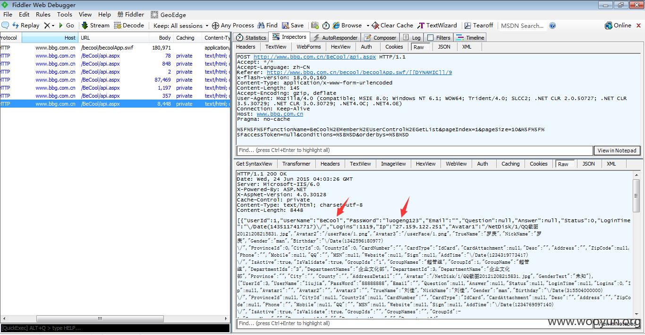Open the Remove sessions X dropdown
This screenshot has height=335, width=645.
tap(49, 25)
